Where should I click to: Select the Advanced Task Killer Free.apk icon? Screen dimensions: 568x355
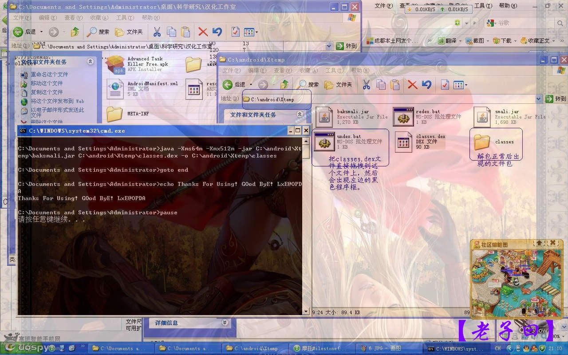pyautogui.click(x=115, y=65)
